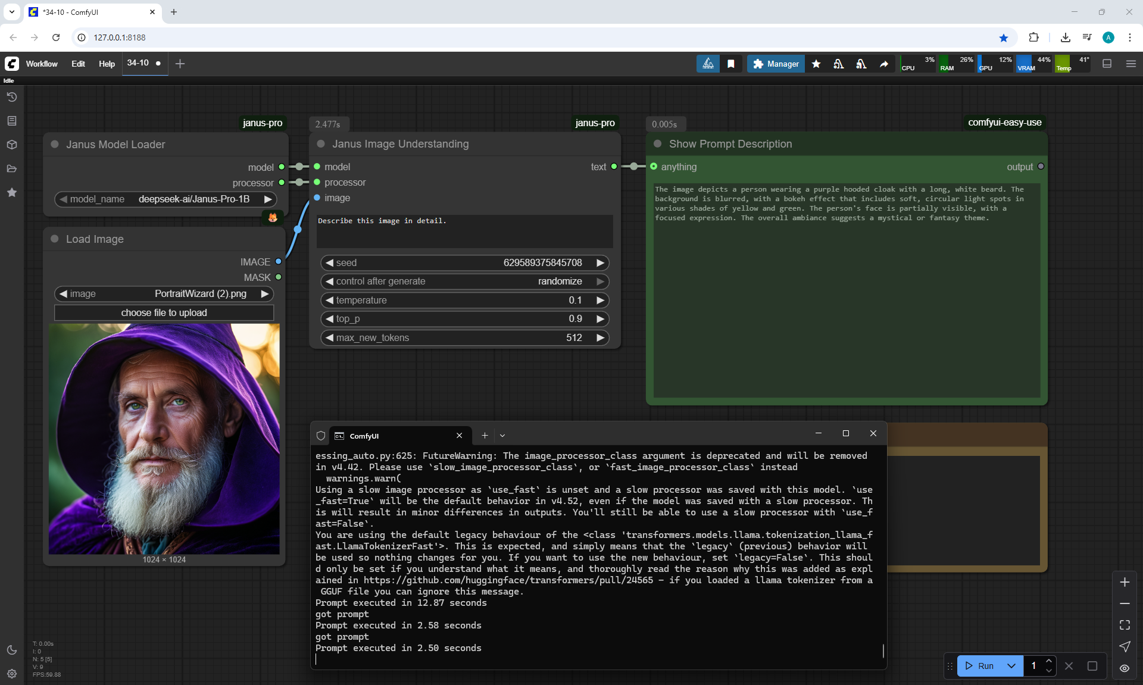The height and width of the screenshot is (685, 1143).
Task: Open the control after generate randomize combo
Action: click(465, 281)
